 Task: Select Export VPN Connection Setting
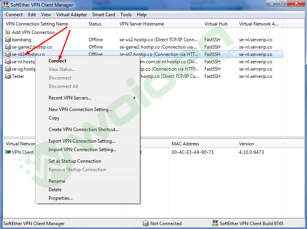pyautogui.click(x=82, y=141)
